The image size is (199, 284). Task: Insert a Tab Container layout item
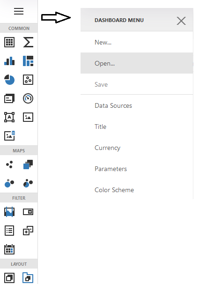[x=28, y=277]
